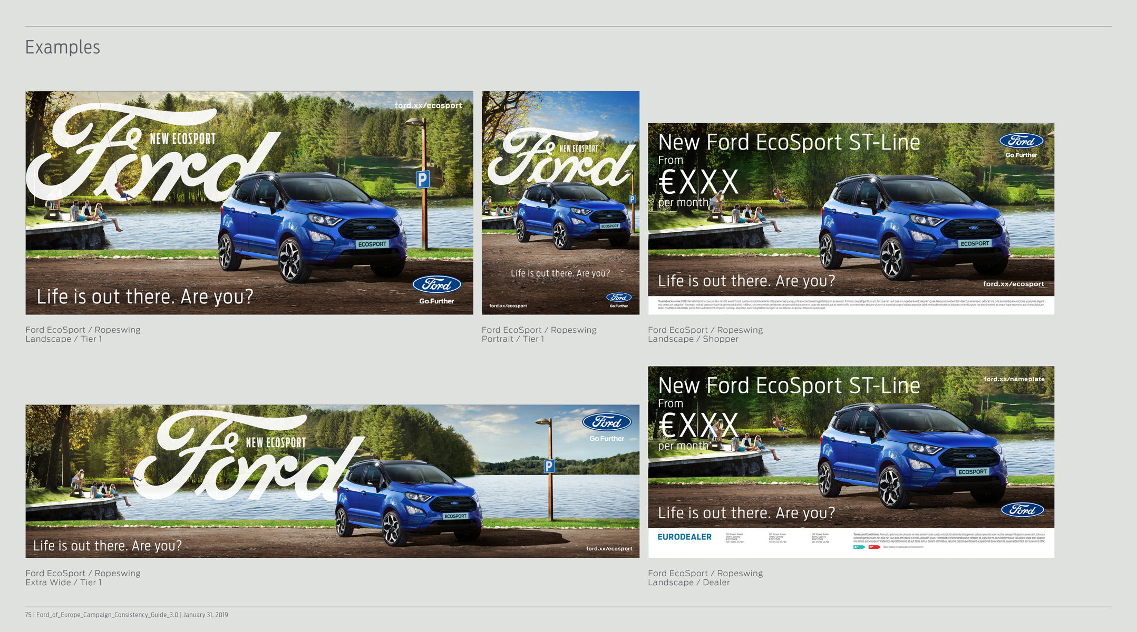This screenshot has height=632, width=1137.
Task: Click the ford.xx/nameplate URL in the Dealer ad
Action: pyautogui.click(x=1014, y=379)
